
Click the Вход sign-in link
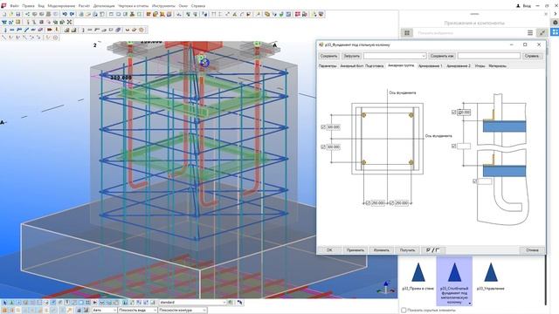pos(523,6)
